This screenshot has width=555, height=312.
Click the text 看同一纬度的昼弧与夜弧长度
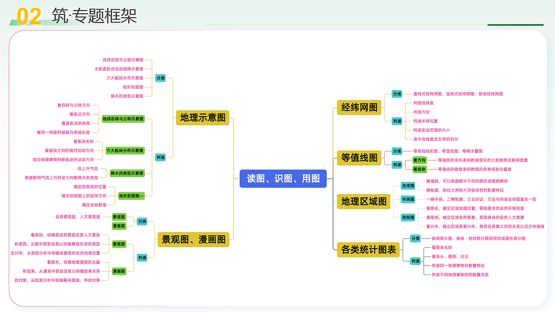coord(64,132)
